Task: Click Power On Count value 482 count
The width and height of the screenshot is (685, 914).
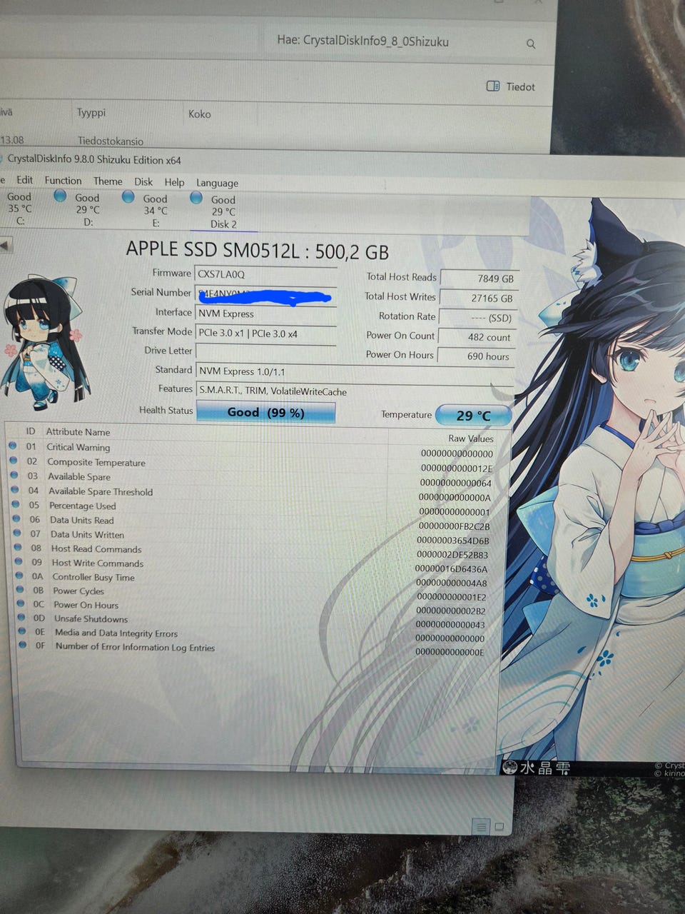Action: pos(476,337)
